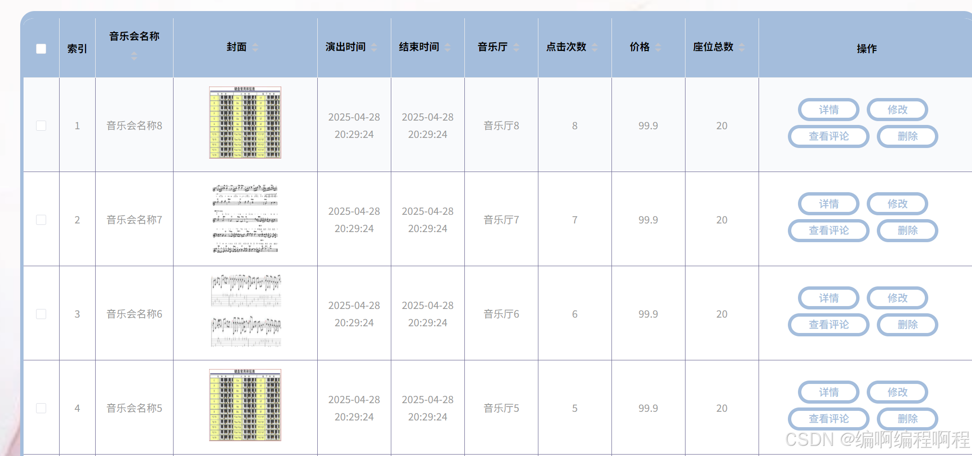Open the cover thumbnail of 音乐会名称5

point(245,405)
